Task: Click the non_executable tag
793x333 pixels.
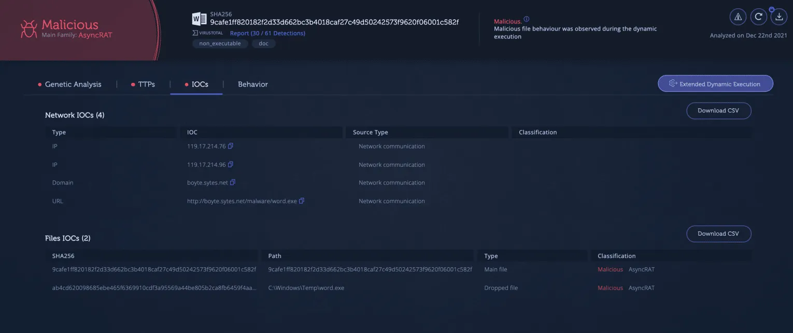Action: [220, 44]
